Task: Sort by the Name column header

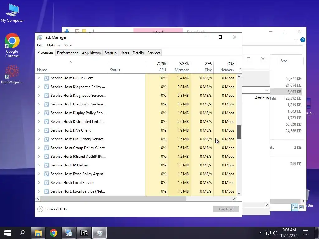Action: (72, 67)
